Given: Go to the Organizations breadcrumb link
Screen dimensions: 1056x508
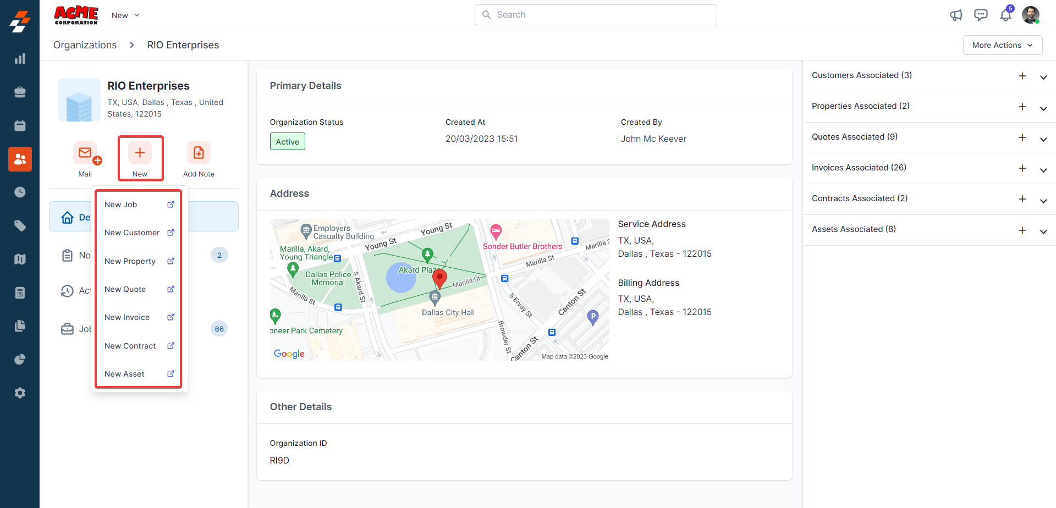Looking at the screenshot, I should tap(85, 45).
